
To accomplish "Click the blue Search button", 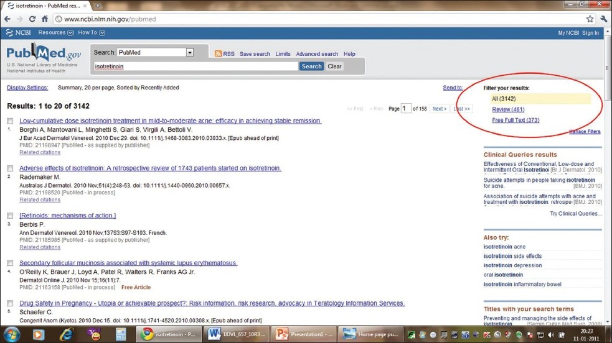I will [x=311, y=66].
